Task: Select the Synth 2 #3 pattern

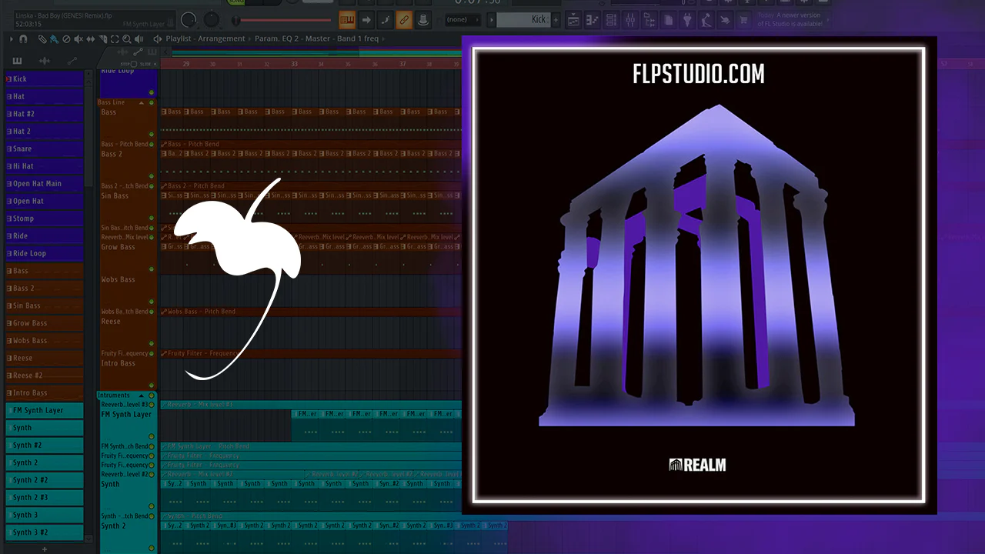Action: tap(45, 497)
